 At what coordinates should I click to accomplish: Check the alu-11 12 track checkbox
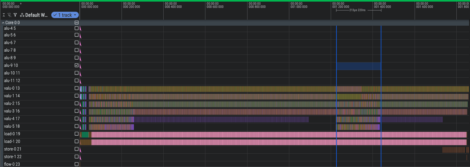(x=76, y=80)
